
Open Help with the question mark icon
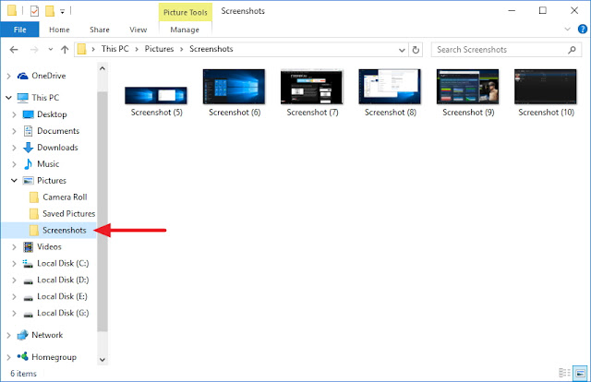tap(583, 29)
